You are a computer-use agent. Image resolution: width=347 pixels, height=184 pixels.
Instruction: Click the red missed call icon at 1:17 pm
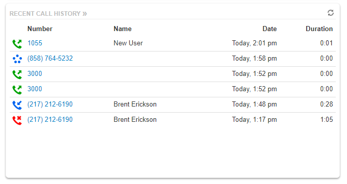tap(17, 120)
